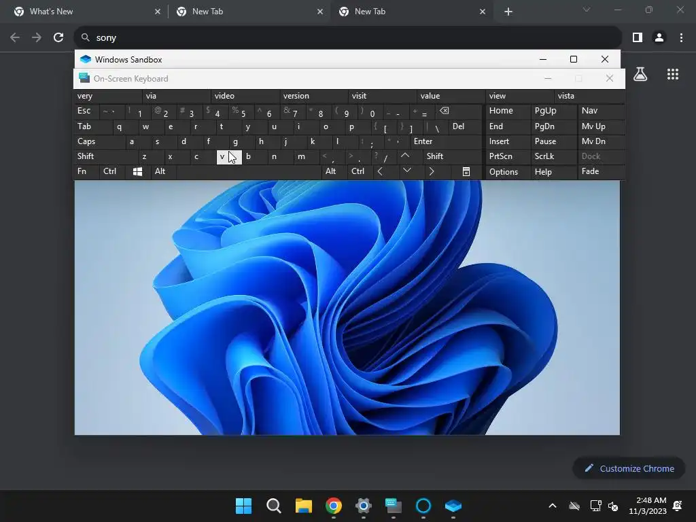Toggle ScrLk key on keyboard
This screenshot has width=696, height=522.
point(553,156)
